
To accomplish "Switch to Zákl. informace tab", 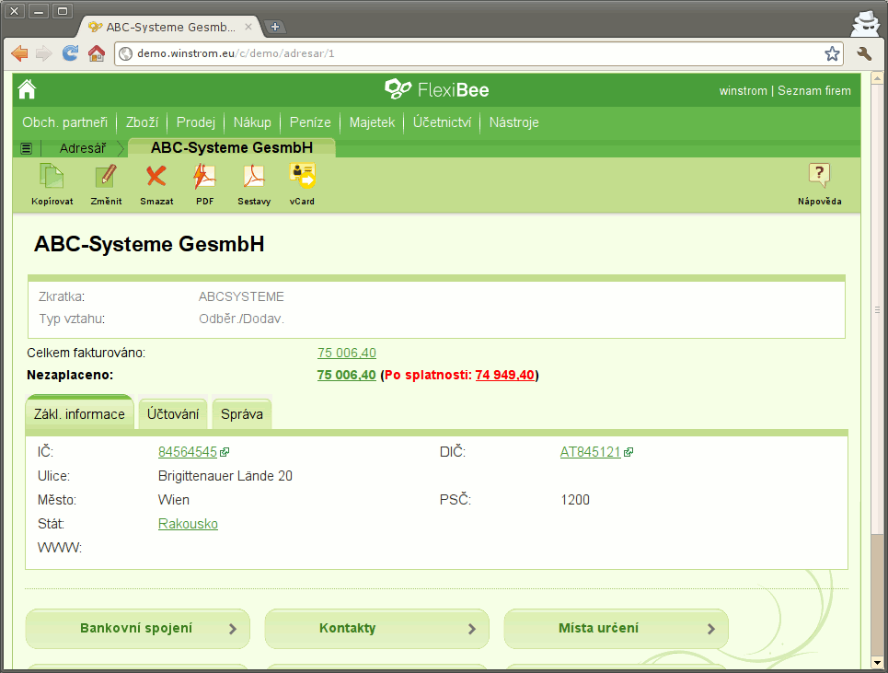I will pyautogui.click(x=79, y=413).
